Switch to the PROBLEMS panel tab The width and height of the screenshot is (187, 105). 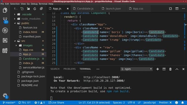(x=70, y=69)
